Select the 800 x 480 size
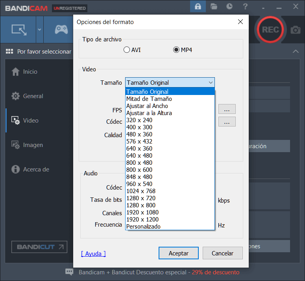 pos(170,163)
